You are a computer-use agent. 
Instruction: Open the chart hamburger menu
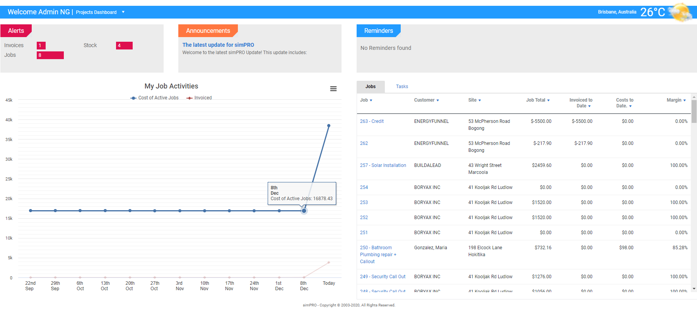pyautogui.click(x=333, y=89)
